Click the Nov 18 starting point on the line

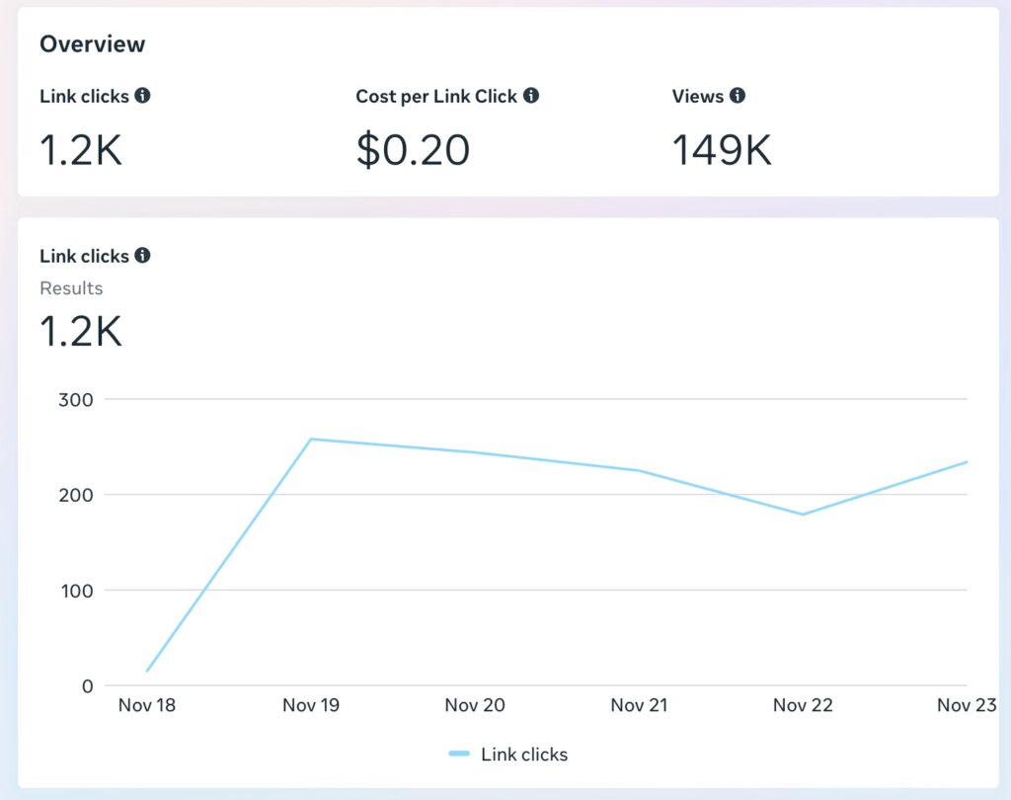147,672
